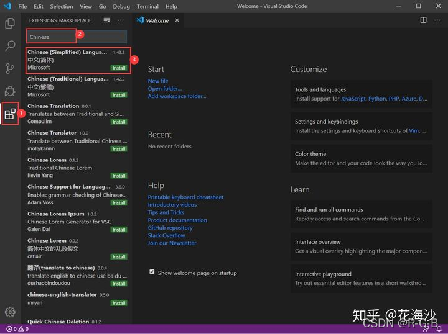Open Stack Overflow link
The width and height of the screenshot is (448, 334).
tap(166, 236)
